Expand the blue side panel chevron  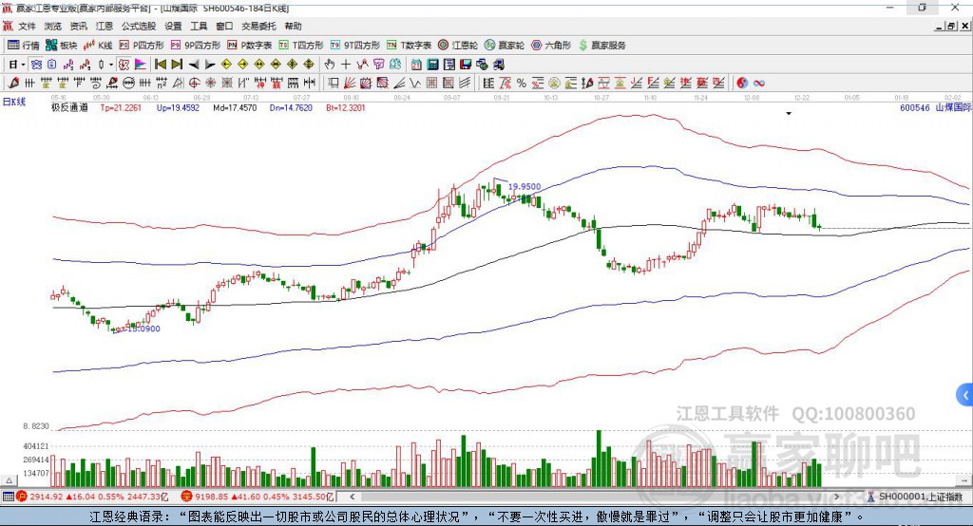point(965,395)
